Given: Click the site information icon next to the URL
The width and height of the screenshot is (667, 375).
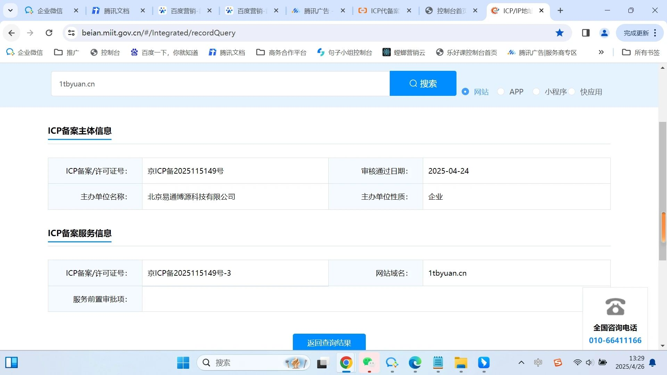Looking at the screenshot, I should tap(71, 33).
